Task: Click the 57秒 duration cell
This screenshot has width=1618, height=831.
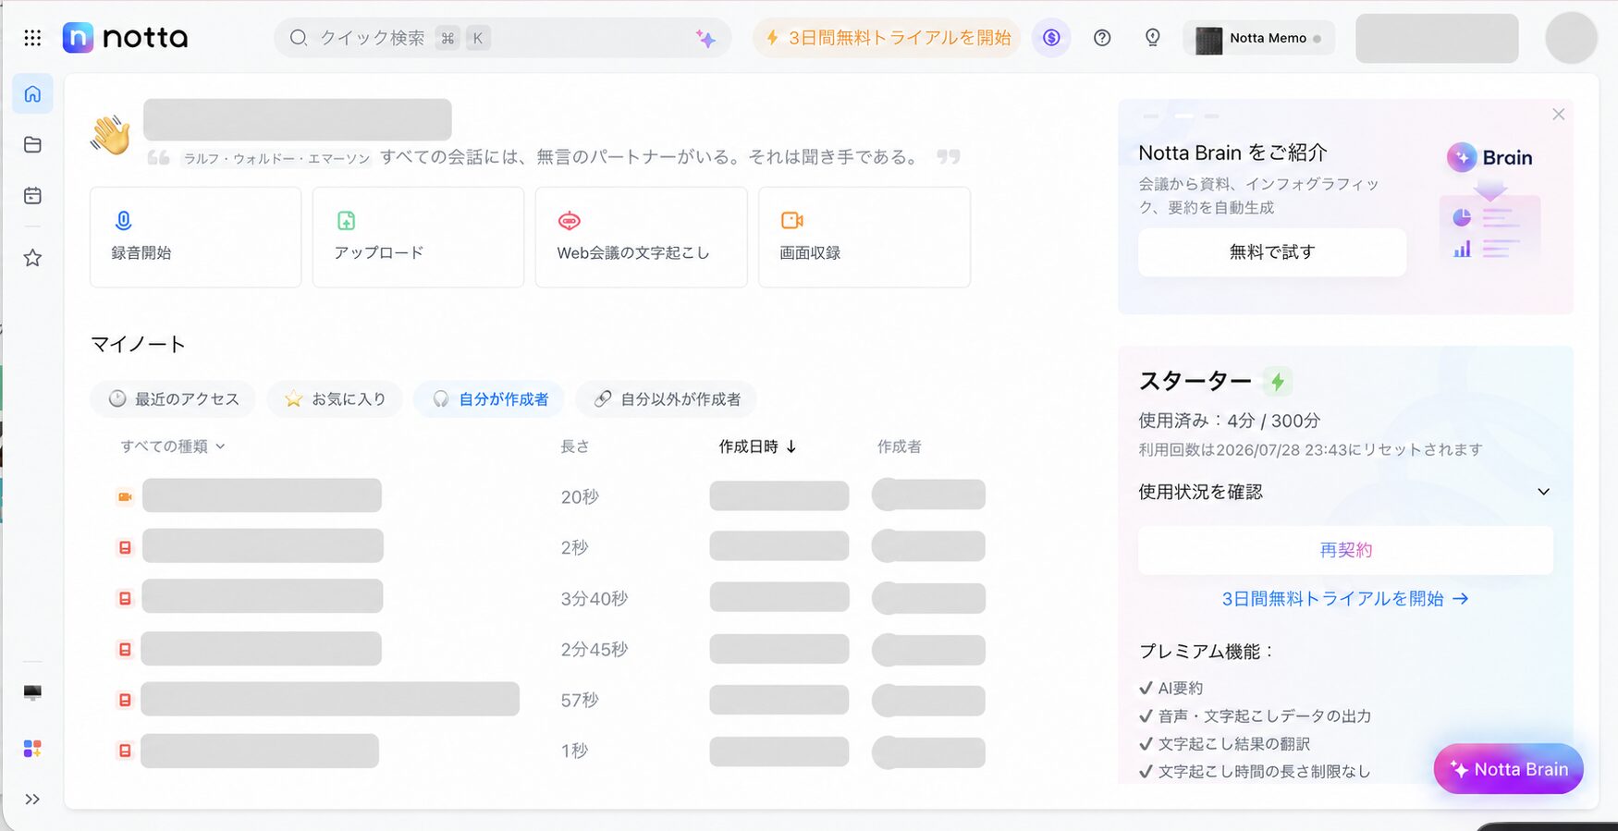Action: point(580,701)
